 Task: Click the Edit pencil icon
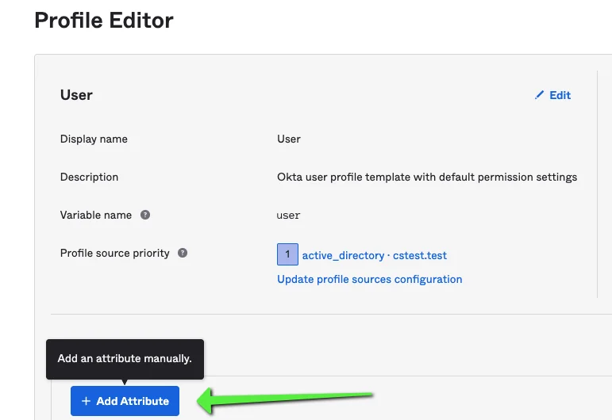point(539,95)
